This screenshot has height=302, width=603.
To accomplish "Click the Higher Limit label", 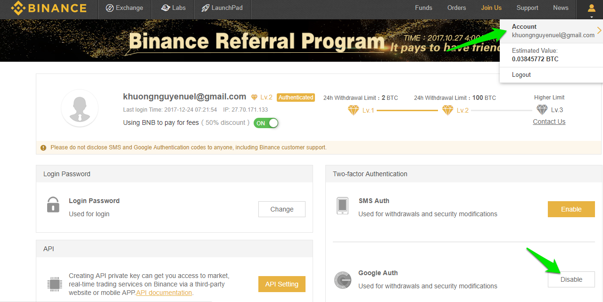I will pyautogui.click(x=549, y=98).
